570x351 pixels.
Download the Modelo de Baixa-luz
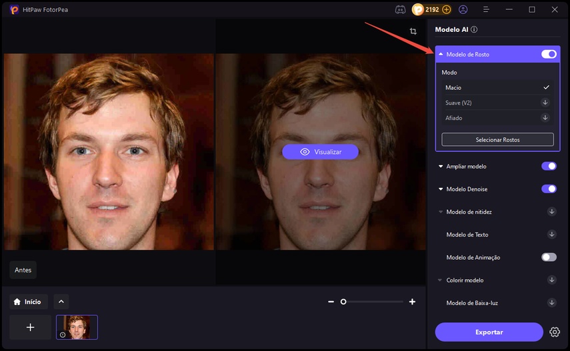click(552, 302)
